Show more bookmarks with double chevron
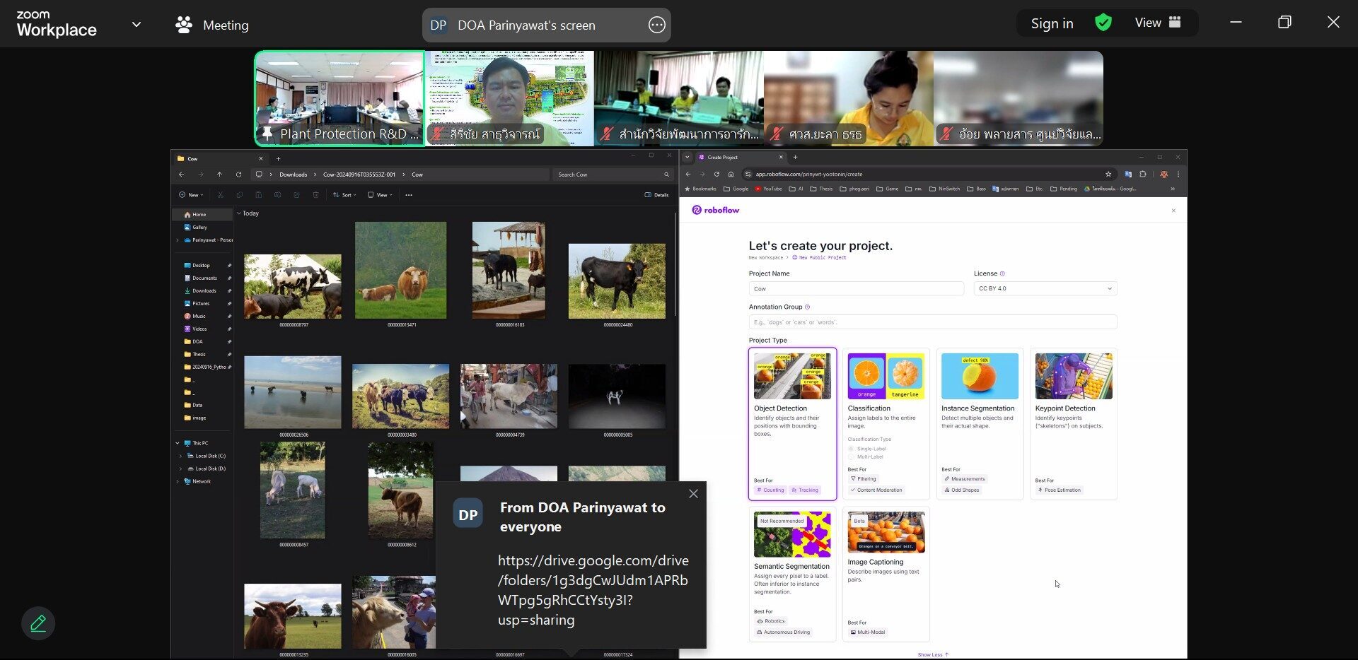The width and height of the screenshot is (1358, 660). pos(1173,189)
